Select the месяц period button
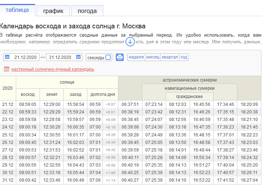Image resolution: width=265 pixels, height=187 pixels. click(x=153, y=57)
